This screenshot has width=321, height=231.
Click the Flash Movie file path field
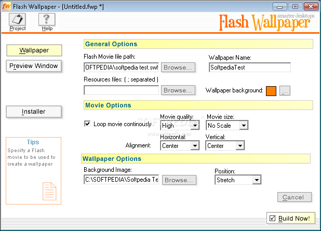121,67
